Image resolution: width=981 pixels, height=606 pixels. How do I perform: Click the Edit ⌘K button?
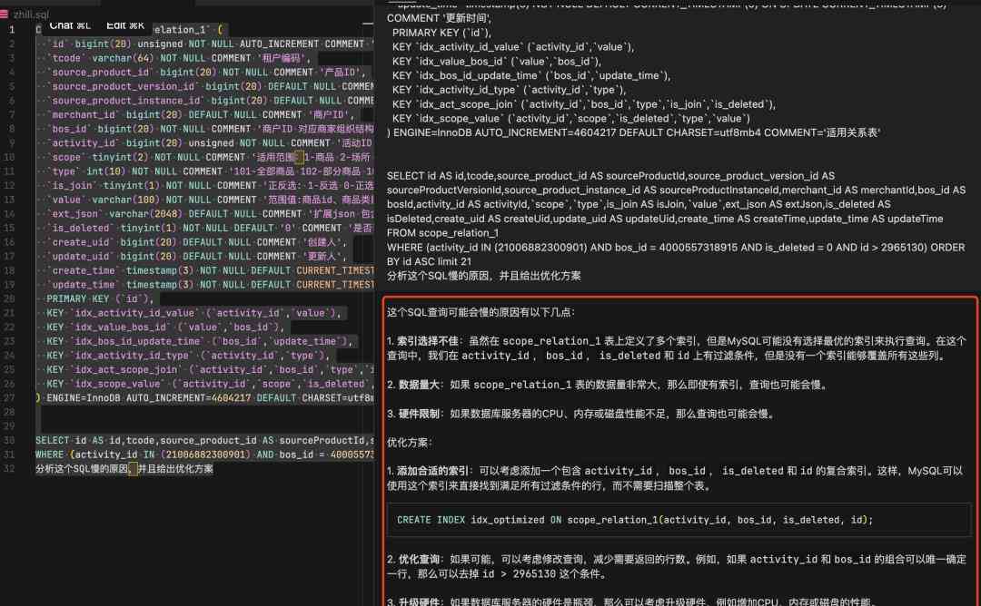[125, 25]
